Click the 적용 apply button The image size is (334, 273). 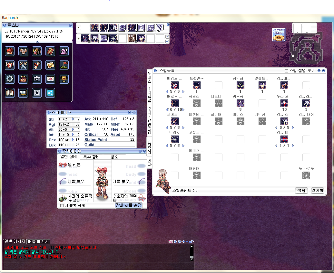coord(301,190)
